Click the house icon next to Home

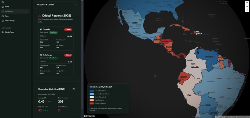point(2,7)
